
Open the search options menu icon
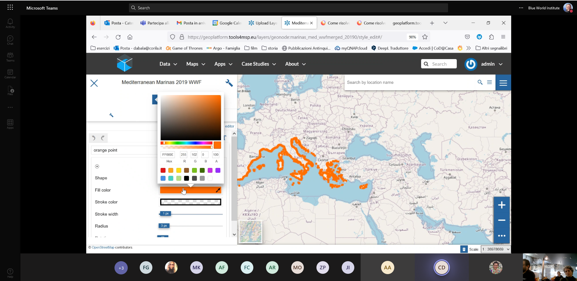(490, 82)
